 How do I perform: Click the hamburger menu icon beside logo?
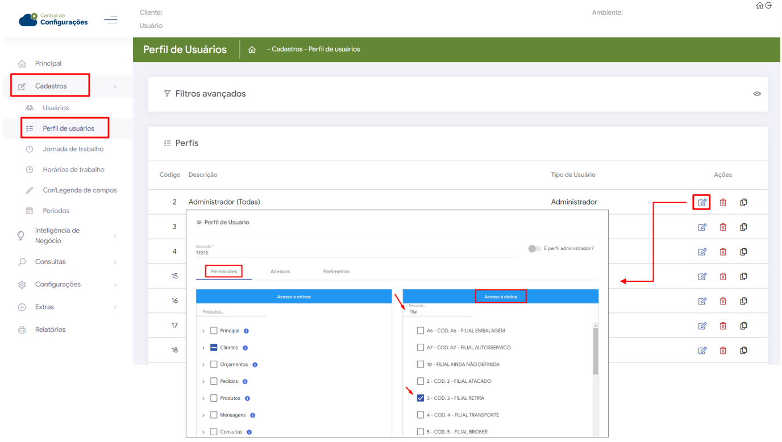tap(111, 20)
